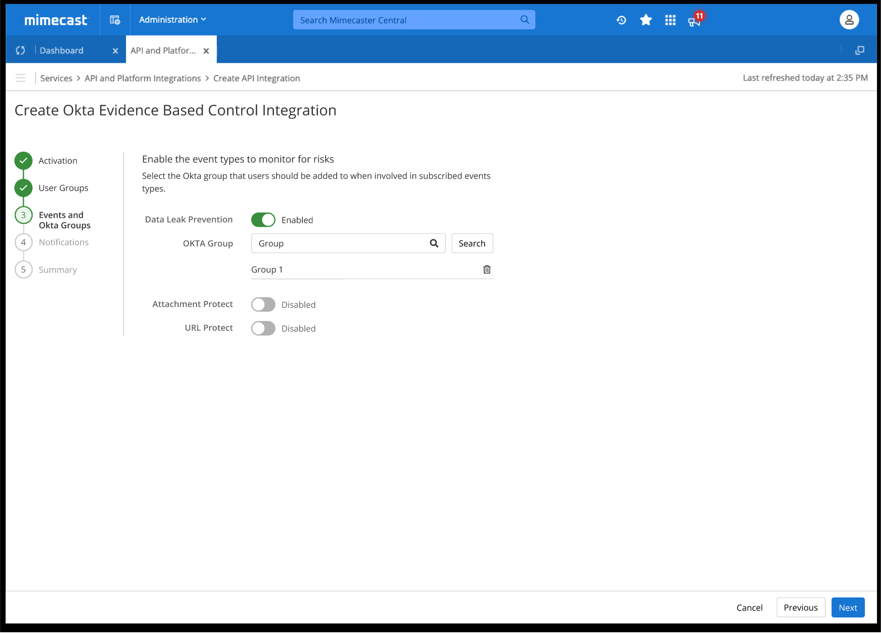The image size is (881, 633).
Task: Open the apps grid icon
Action: (x=670, y=20)
